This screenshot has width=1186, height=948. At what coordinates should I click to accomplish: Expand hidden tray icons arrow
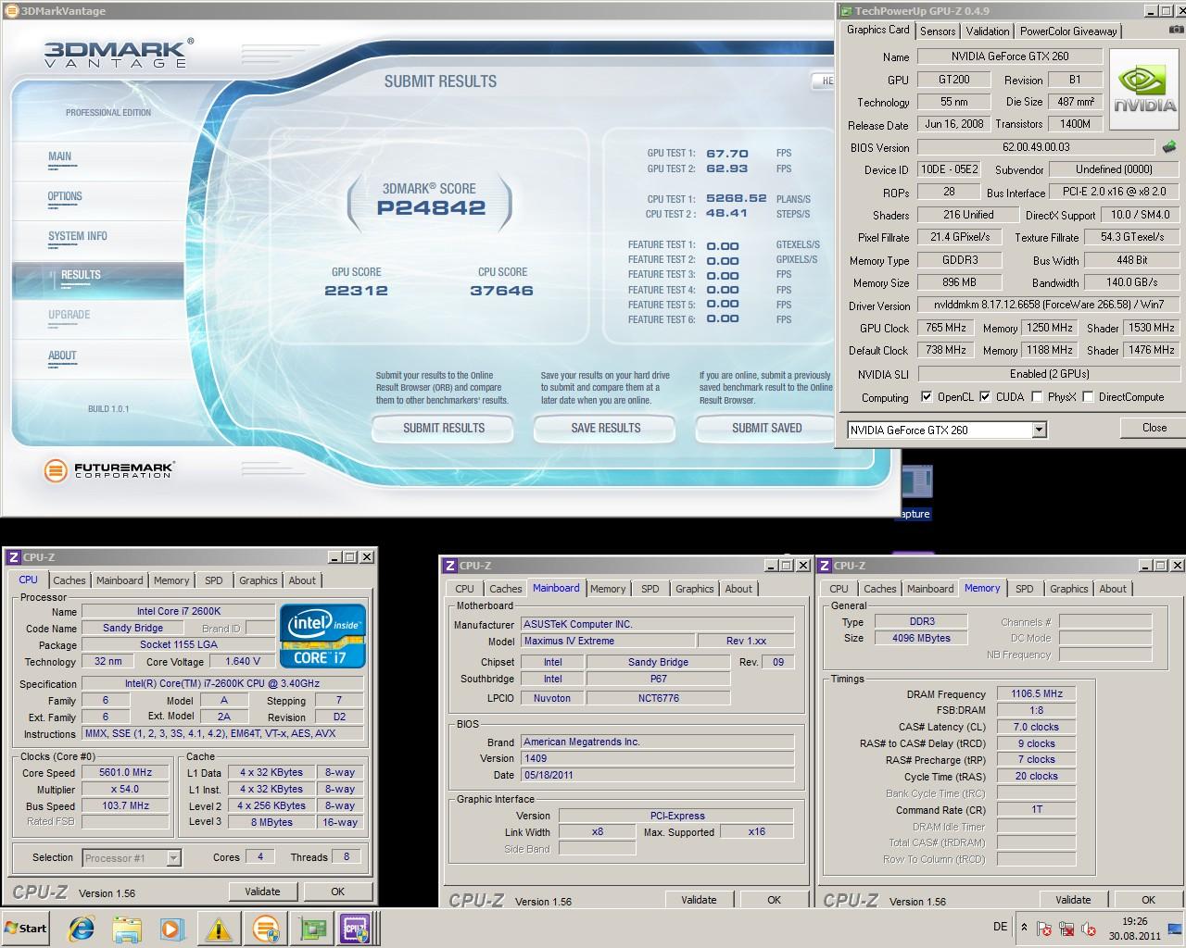click(1023, 928)
